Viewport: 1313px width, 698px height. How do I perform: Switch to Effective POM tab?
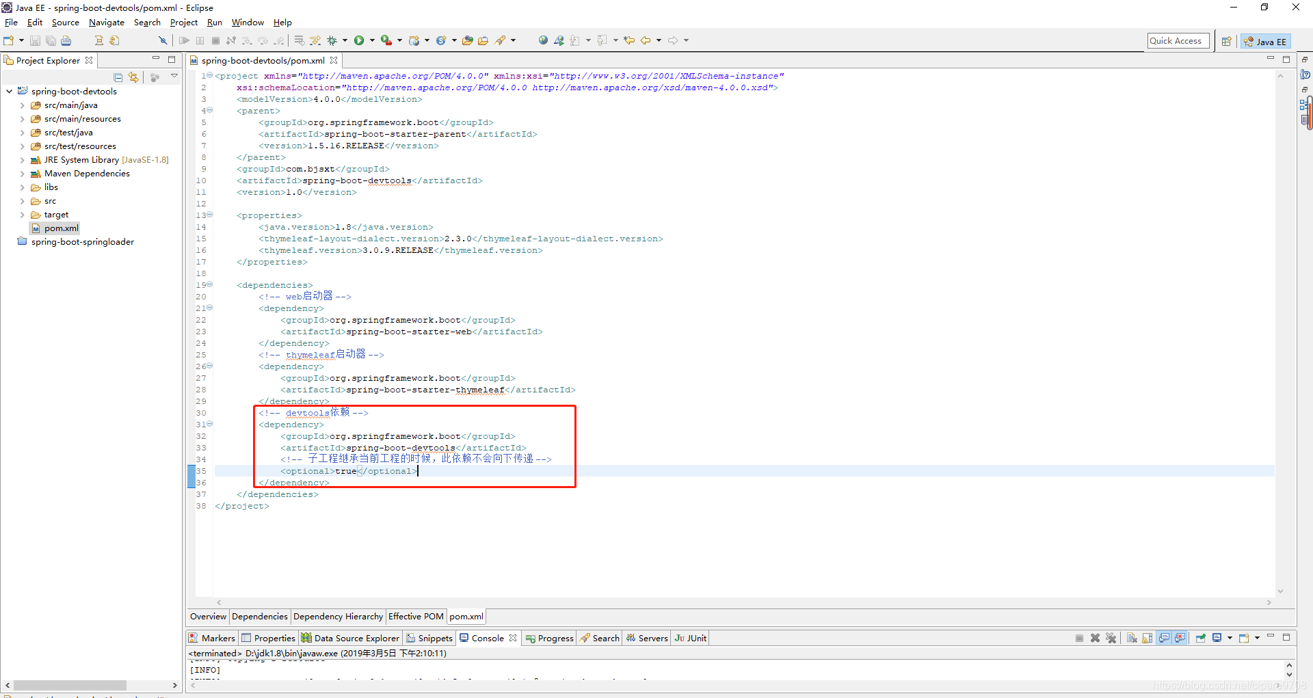coord(416,617)
